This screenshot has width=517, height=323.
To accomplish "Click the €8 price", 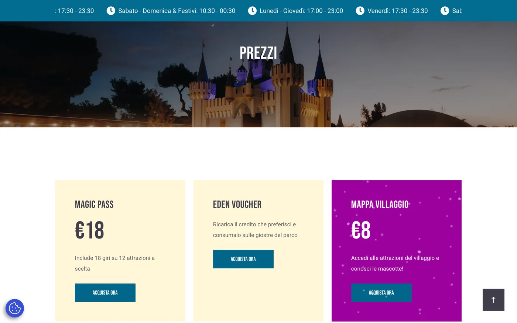I will pyautogui.click(x=361, y=230).
